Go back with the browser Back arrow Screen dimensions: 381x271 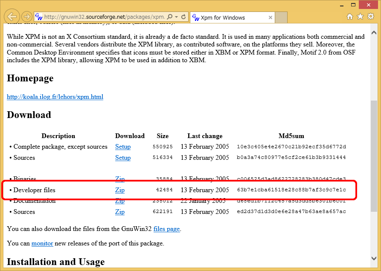(x=12, y=17)
